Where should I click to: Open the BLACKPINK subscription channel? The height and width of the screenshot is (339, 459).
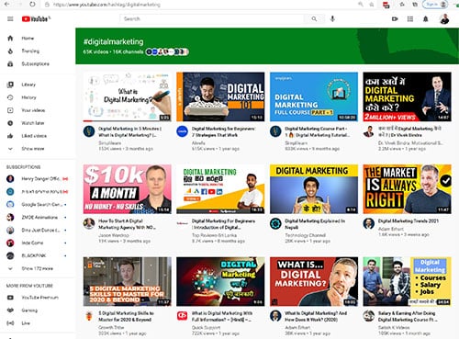coord(38,255)
